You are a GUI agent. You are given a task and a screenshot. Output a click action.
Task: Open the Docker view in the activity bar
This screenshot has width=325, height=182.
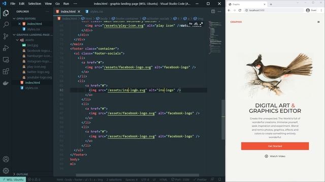coord(6,83)
